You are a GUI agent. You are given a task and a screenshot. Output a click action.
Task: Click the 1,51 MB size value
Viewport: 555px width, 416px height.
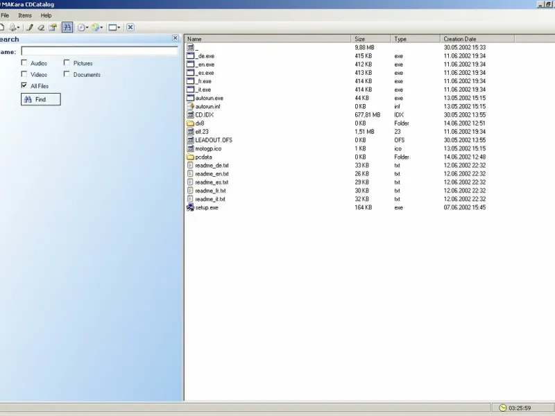tap(364, 132)
